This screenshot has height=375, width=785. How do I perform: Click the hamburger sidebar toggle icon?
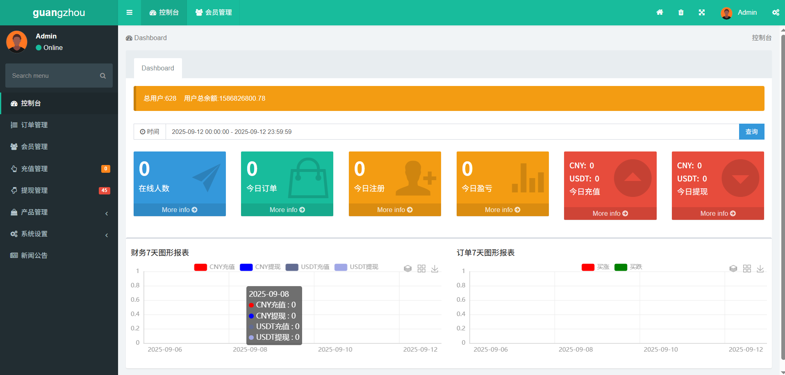click(130, 12)
